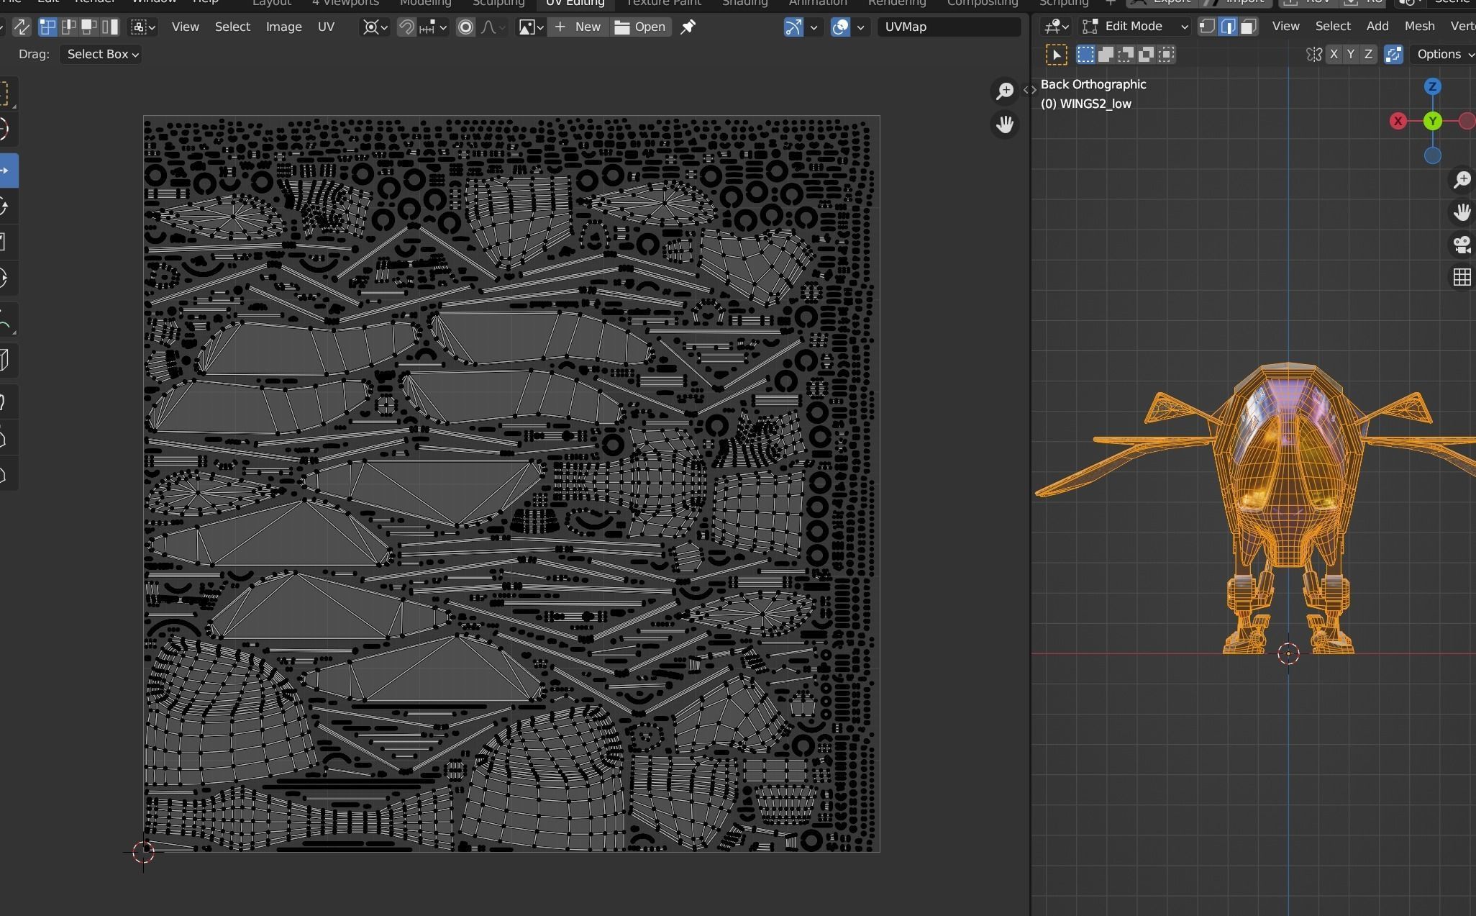This screenshot has width=1476, height=916.
Task: Open proportional falloff curve dropdown
Action: pos(493,27)
